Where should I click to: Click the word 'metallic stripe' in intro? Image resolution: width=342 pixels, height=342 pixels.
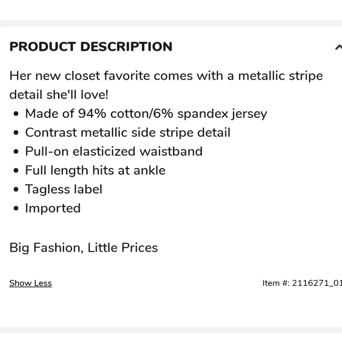click(x=280, y=76)
